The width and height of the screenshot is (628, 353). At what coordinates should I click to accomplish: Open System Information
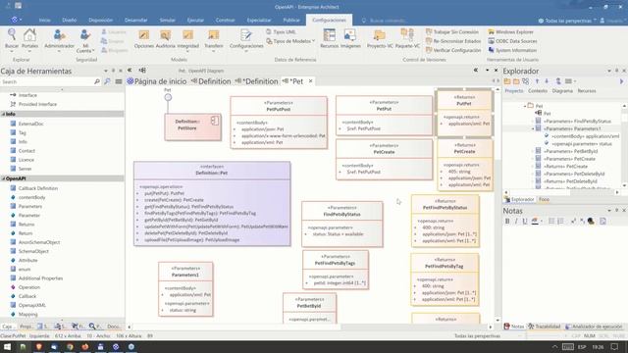click(x=512, y=50)
